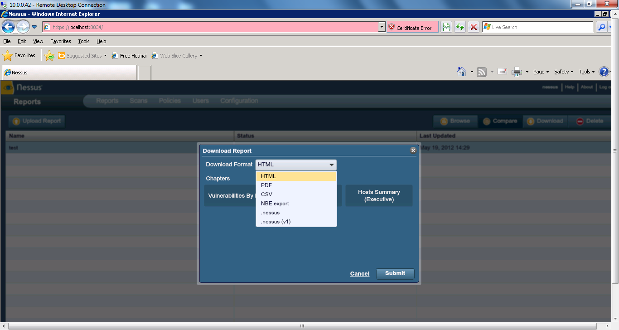Pick NBE export in the dropdown
619x330 pixels.
tap(275, 204)
